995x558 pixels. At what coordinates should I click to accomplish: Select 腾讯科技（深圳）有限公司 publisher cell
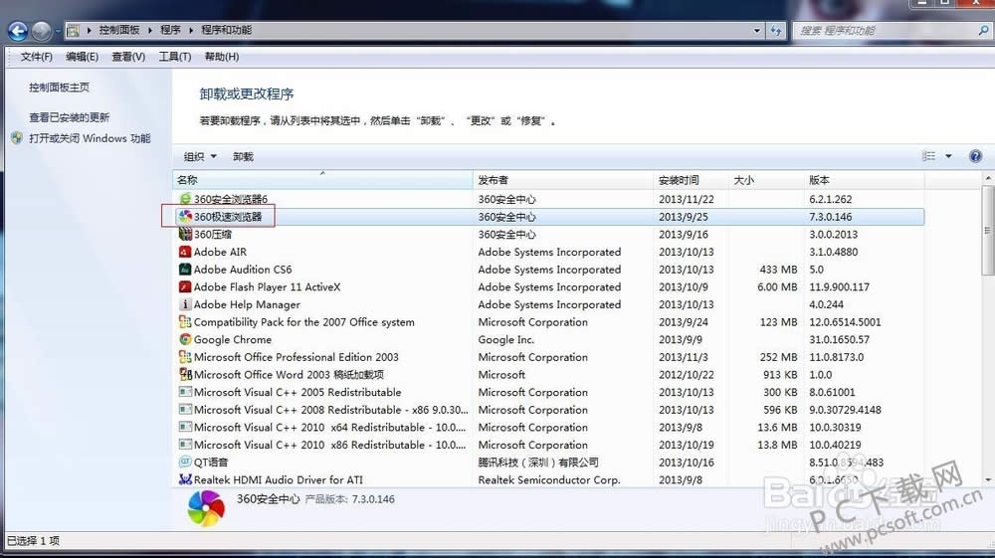tap(538, 463)
